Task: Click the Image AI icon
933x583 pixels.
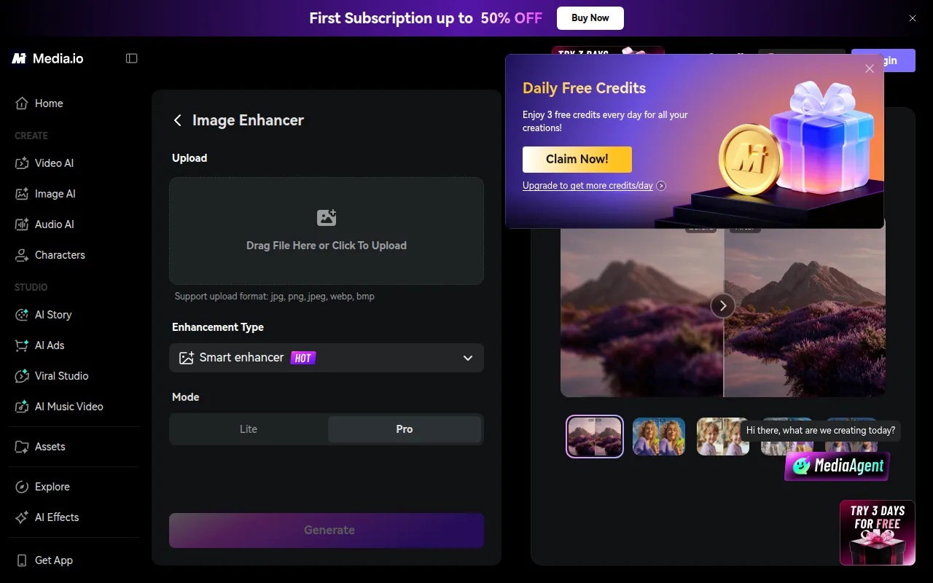Action: (x=22, y=194)
